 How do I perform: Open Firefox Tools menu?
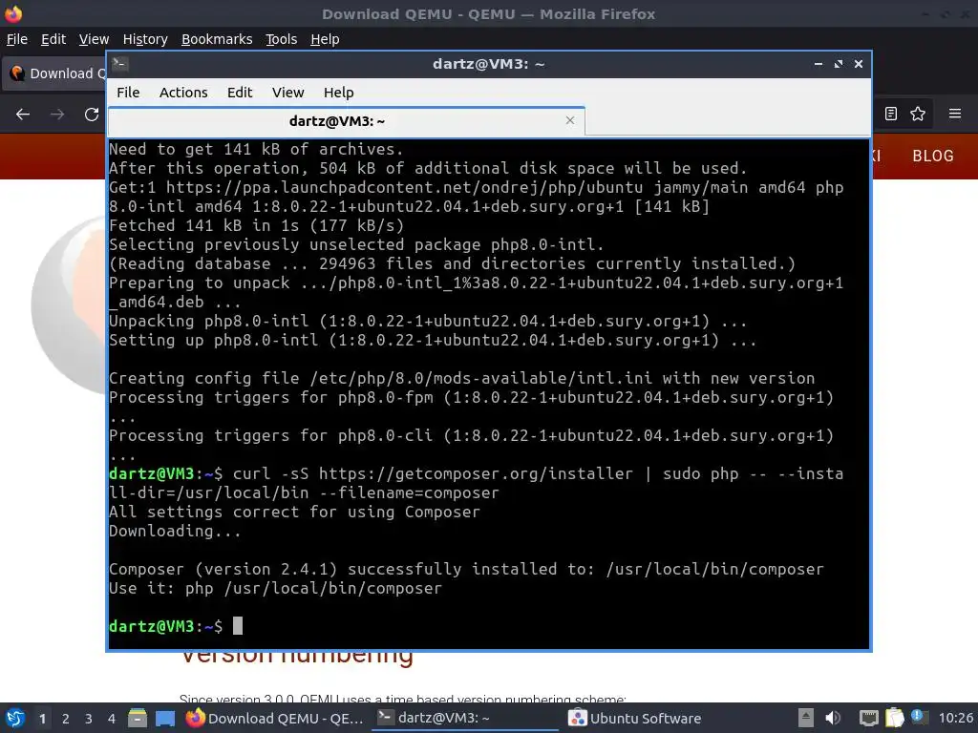[282, 39]
